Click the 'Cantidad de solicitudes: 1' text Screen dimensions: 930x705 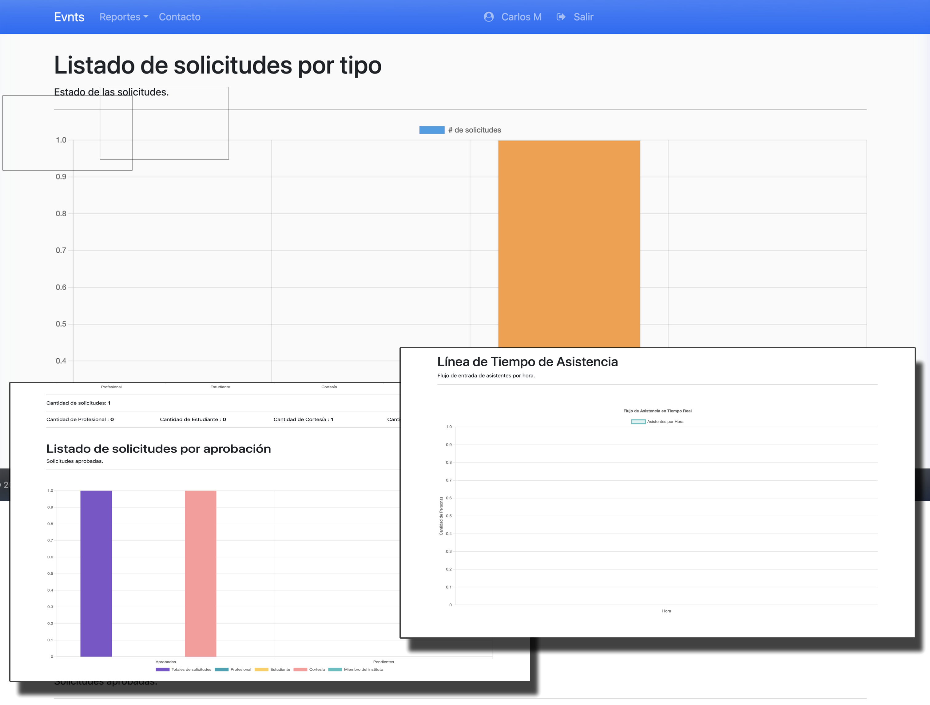[x=79, y=403]
